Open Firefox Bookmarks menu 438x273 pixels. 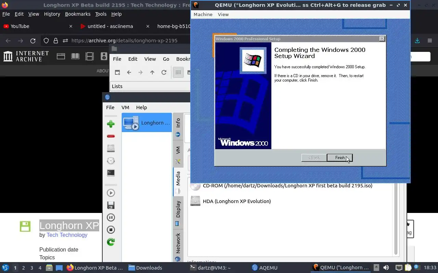tap(78, 14)
